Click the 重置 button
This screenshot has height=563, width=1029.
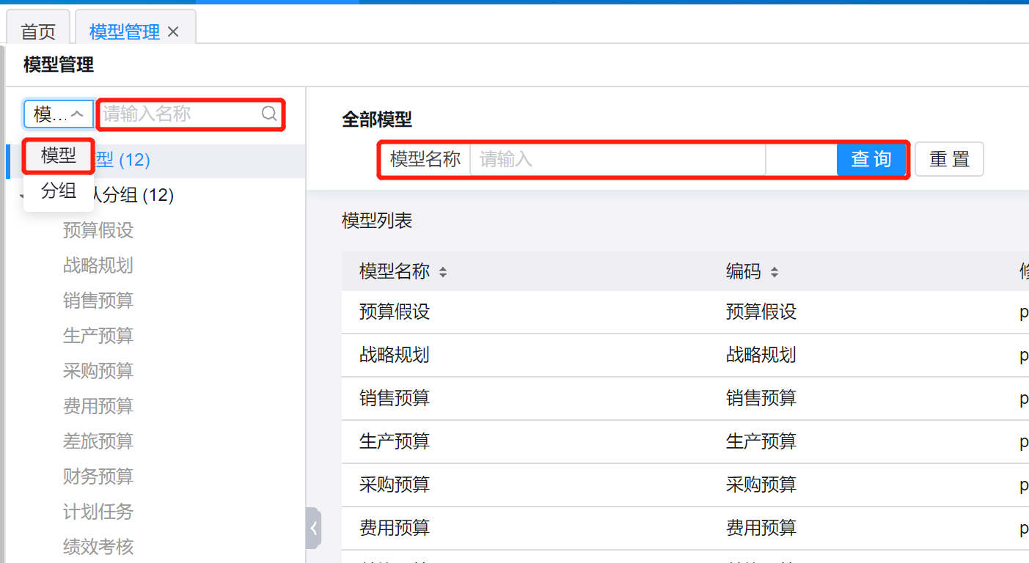[x=949, y=159]
